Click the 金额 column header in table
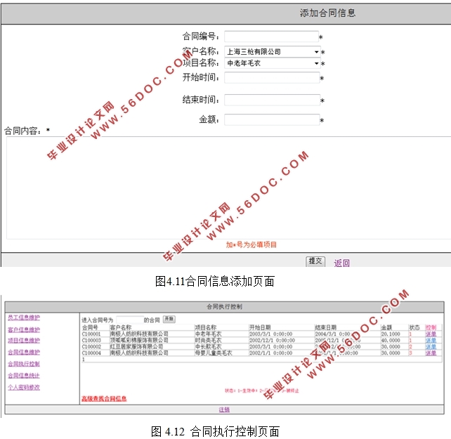This screenshot has width=451, height=439. coord(386,327)
